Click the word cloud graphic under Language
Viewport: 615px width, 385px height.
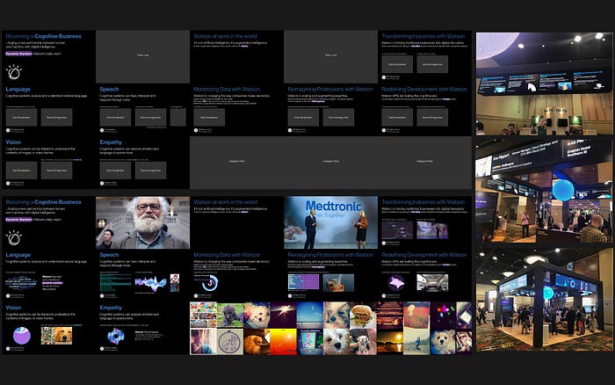pos(21,283)
